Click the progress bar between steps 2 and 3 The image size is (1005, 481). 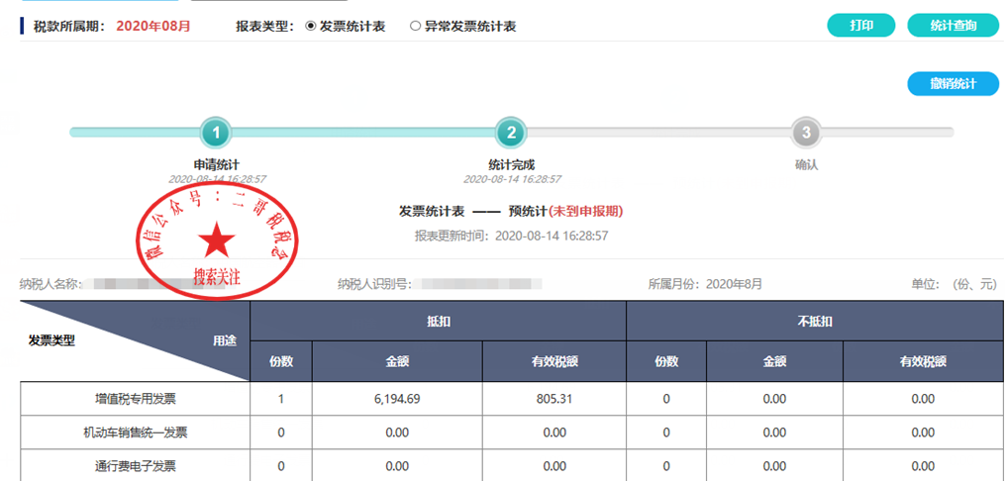coord(658,133)
